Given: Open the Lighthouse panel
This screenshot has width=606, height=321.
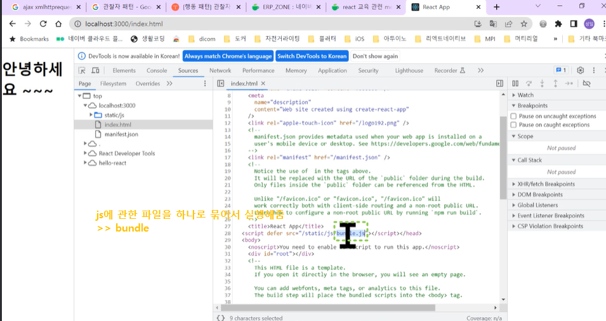Looking at the screenshot, I should pos(409,70).
